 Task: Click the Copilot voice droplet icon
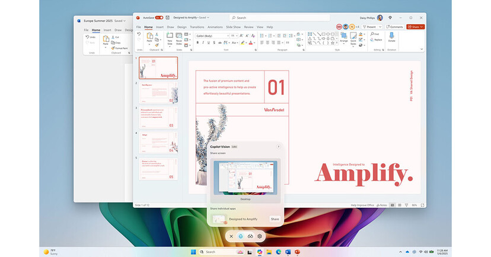tap(241, 236)
